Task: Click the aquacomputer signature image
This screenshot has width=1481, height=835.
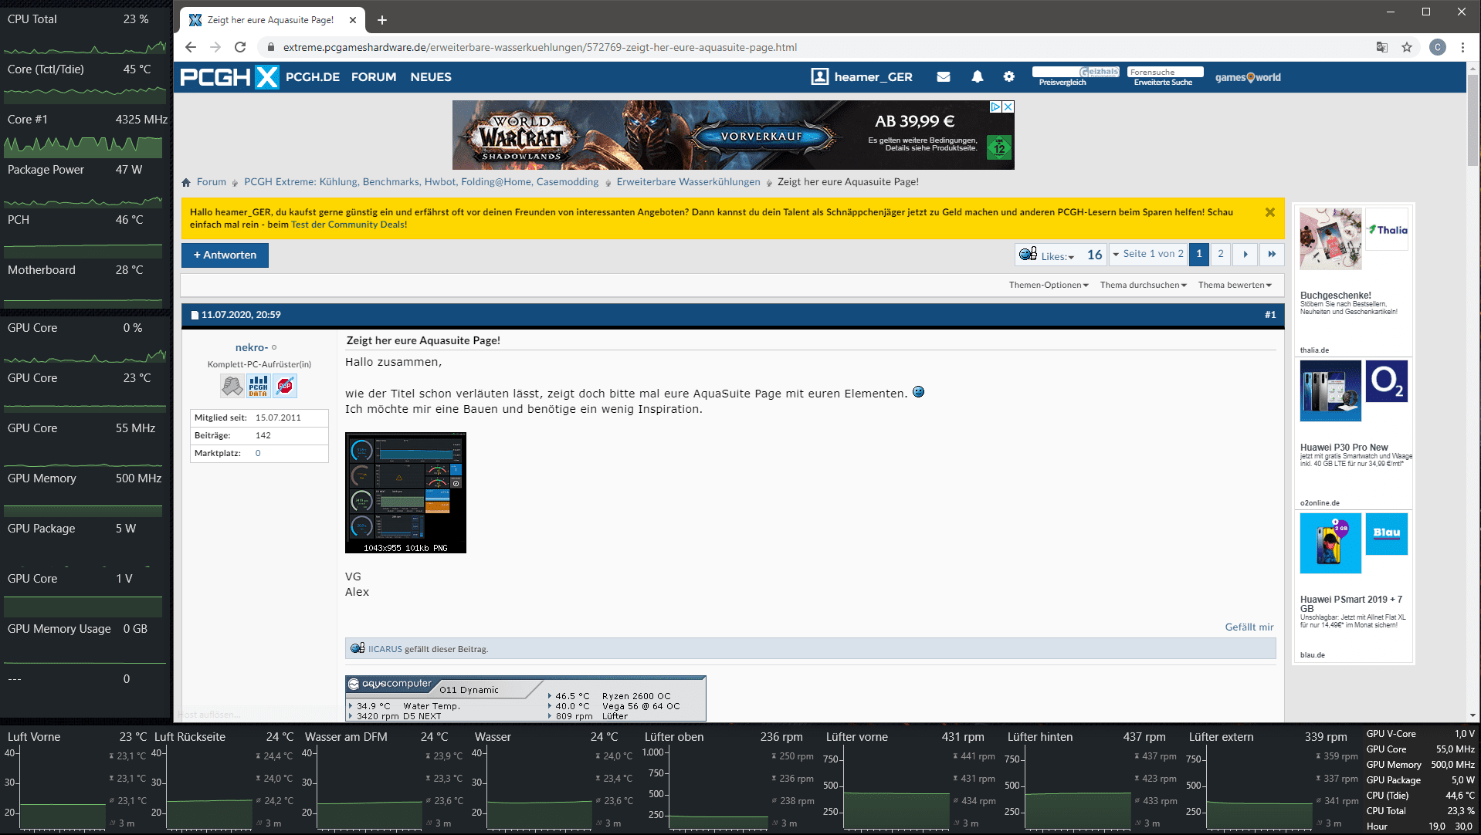Action: click(x=525, y=698)
